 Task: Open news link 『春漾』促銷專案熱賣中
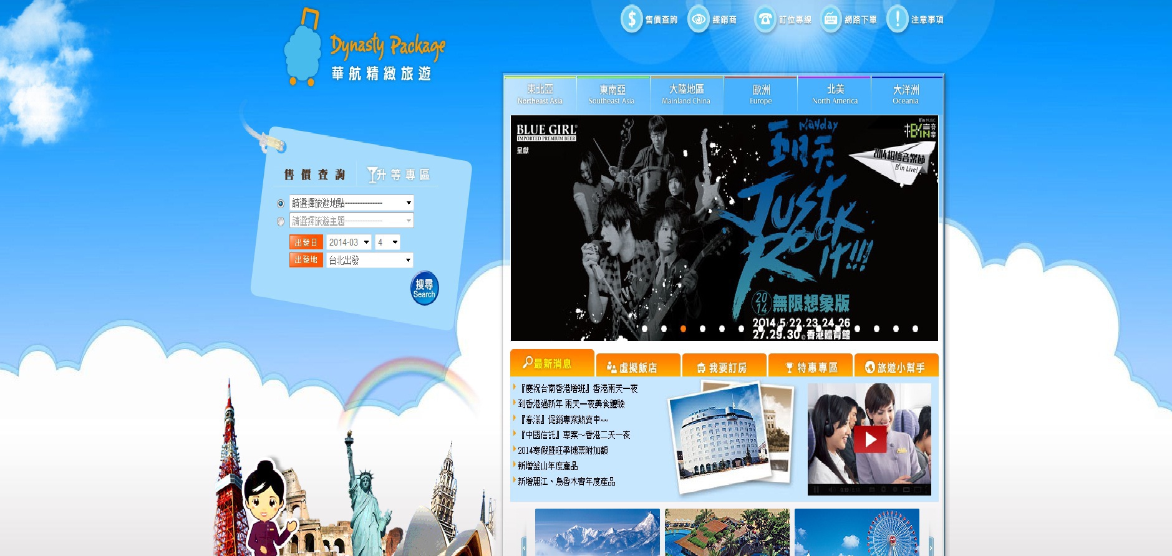click(x=563, y=419)
